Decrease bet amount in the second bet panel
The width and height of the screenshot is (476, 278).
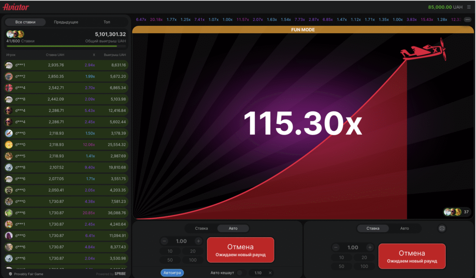(x=336, y=247)
